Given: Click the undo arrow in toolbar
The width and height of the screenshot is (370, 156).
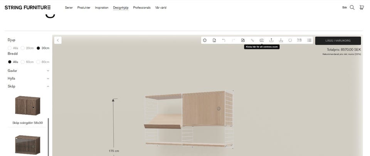Looking at the screenshot, I should coord(224,40).
